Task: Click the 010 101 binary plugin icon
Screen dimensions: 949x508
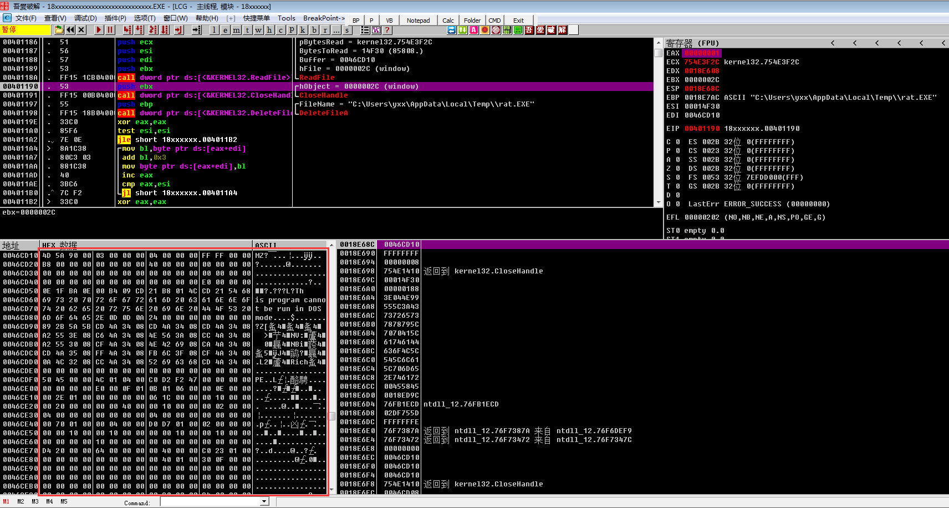Action: (x=507, y=30)
